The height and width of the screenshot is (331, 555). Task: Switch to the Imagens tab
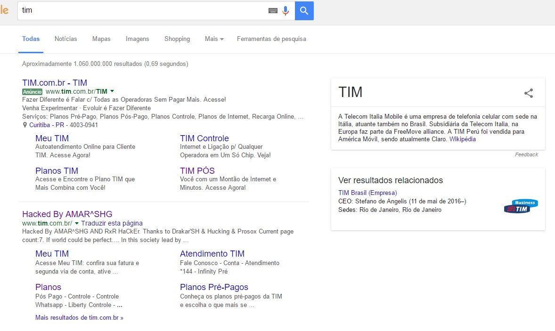coord(137,39)
